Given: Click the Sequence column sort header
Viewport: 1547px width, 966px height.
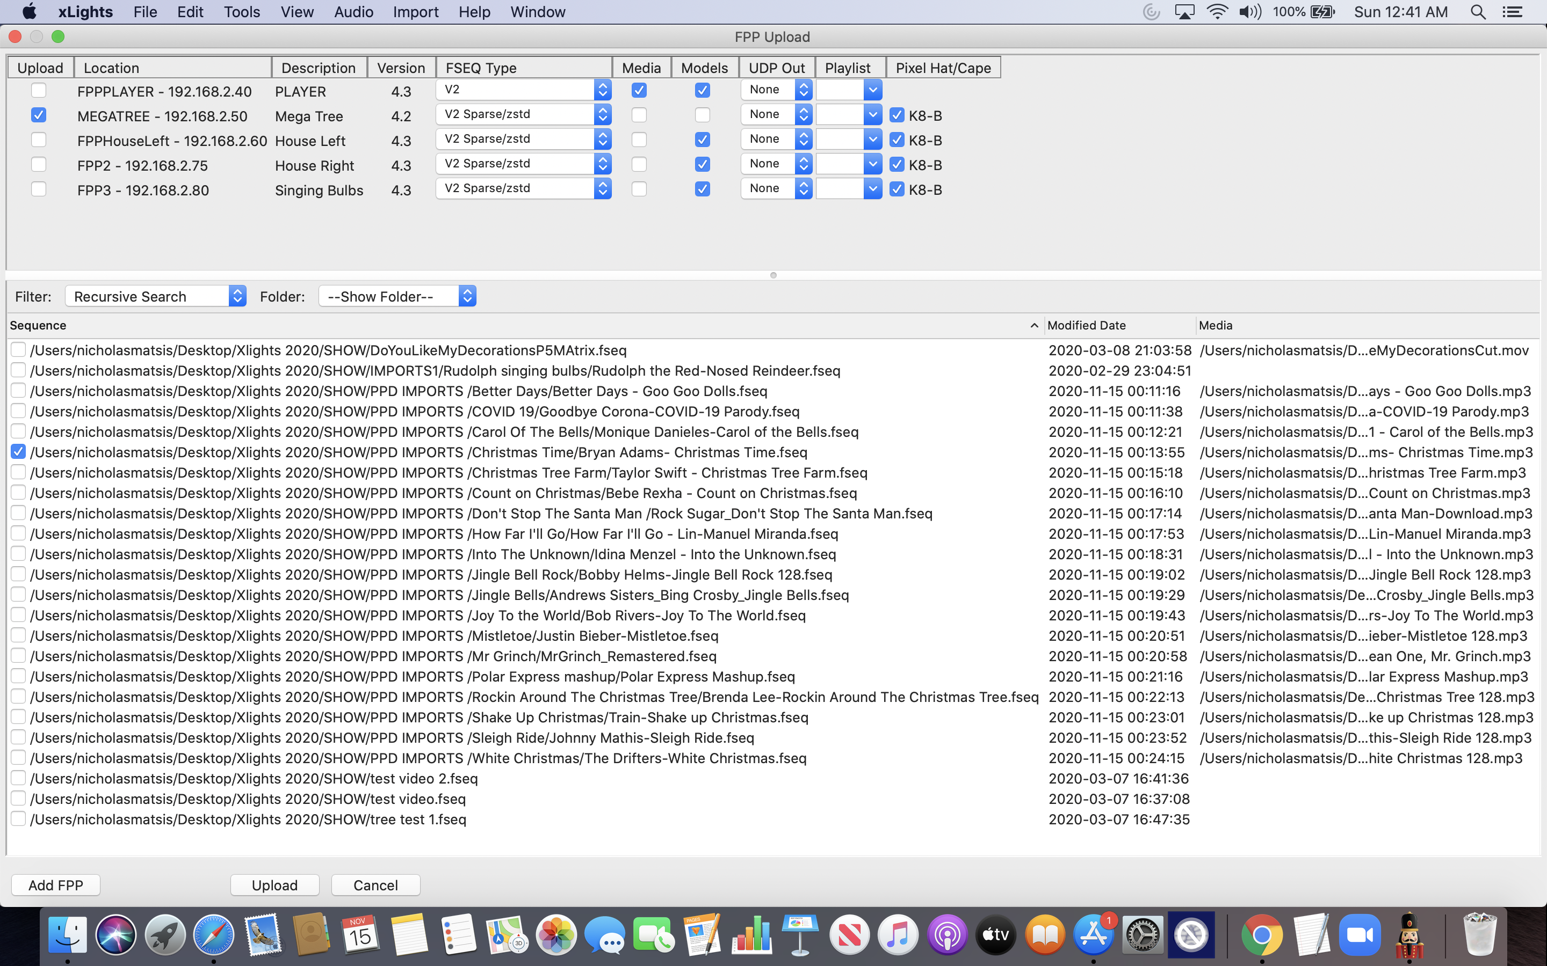Looking at the screenshot, I should tap(525, 325).
